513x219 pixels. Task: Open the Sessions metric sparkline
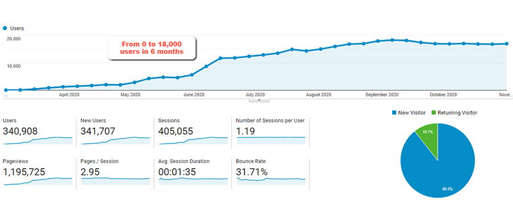(193, 140)
